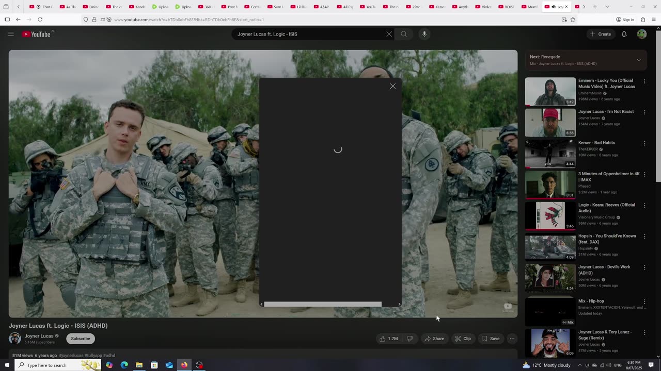The height and width of the screenshot is (371, 661).
Task: Open Windows taskbar search box
Action: (57, 365)
